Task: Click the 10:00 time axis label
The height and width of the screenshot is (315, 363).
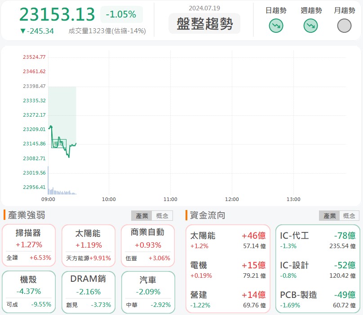Action: (x=109, y=199)
